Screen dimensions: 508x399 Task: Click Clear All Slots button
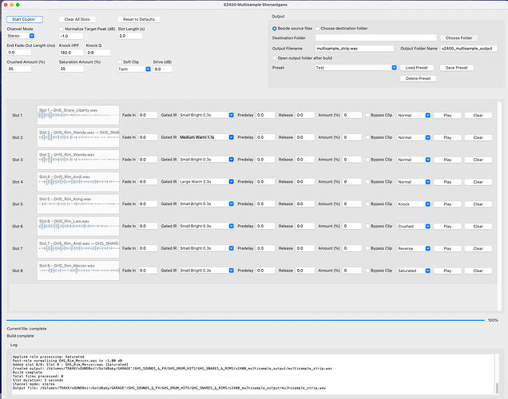pyautogui.click(x=77, y=19)
